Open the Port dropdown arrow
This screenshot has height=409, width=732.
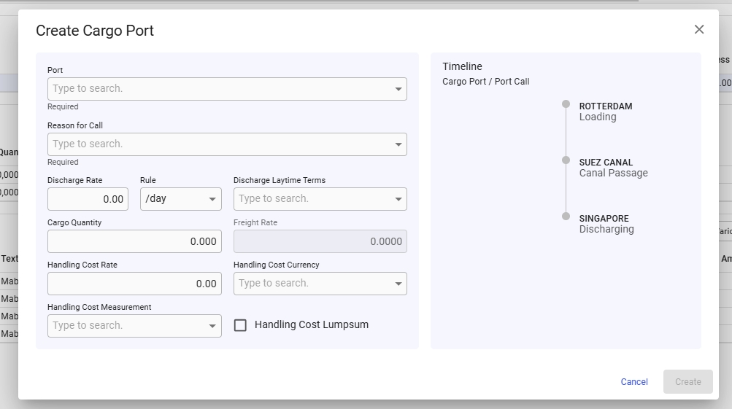tap(398, 89)
